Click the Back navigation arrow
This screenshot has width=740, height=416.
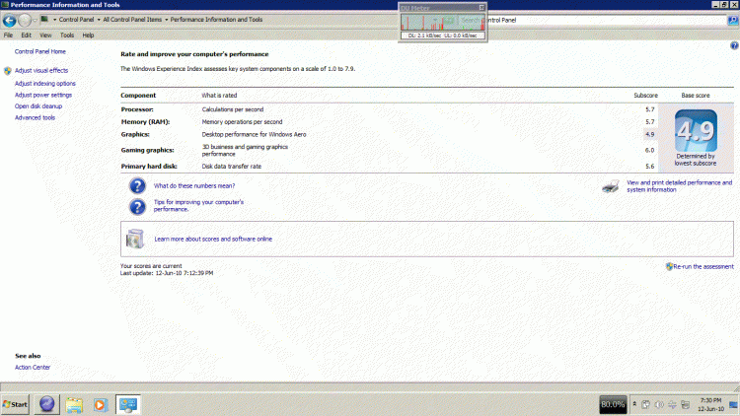10,21
